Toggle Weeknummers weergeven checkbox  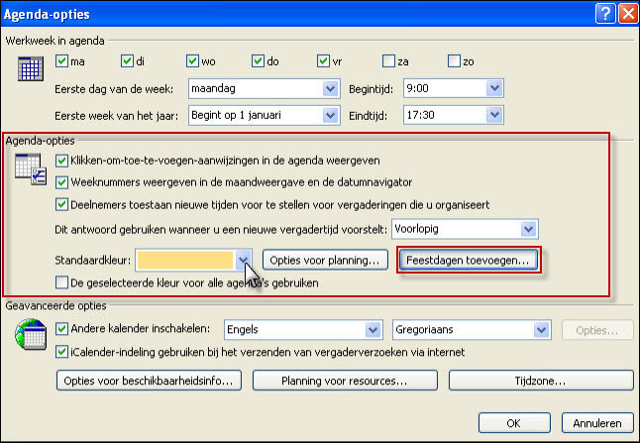pyautogui.click(x=61, y=182)
